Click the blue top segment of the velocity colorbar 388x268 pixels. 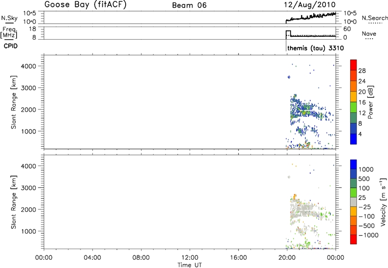(x=354, y=164)
